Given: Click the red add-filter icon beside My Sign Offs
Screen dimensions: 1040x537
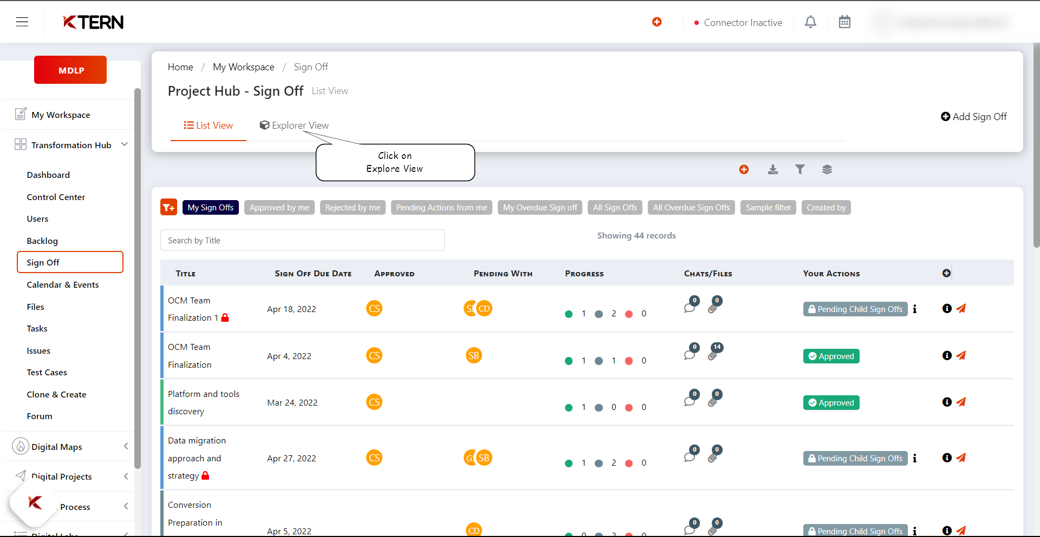Looking at the screenshot, I should 169,207.
